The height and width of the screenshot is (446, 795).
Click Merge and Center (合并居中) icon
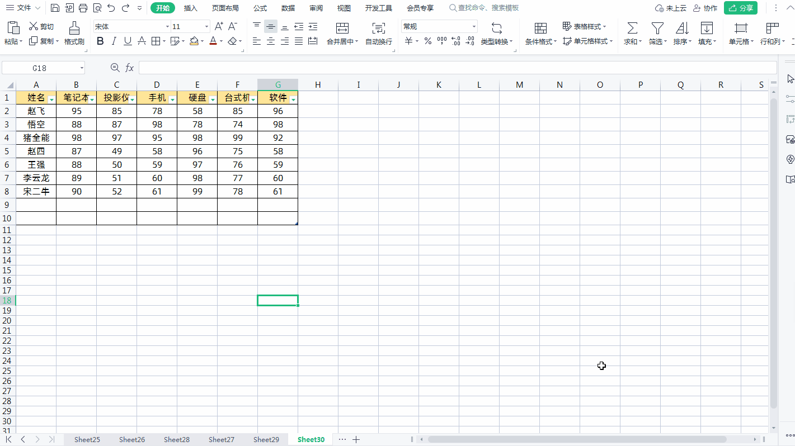click(342, 28)
